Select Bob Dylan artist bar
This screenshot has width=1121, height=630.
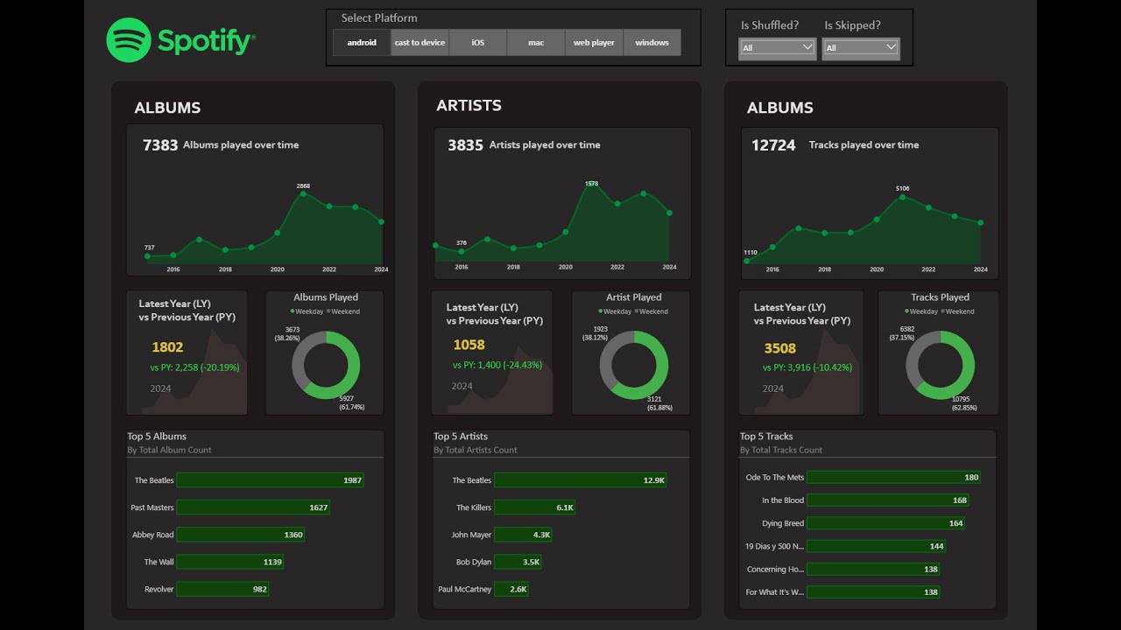[x=518, y=562]
